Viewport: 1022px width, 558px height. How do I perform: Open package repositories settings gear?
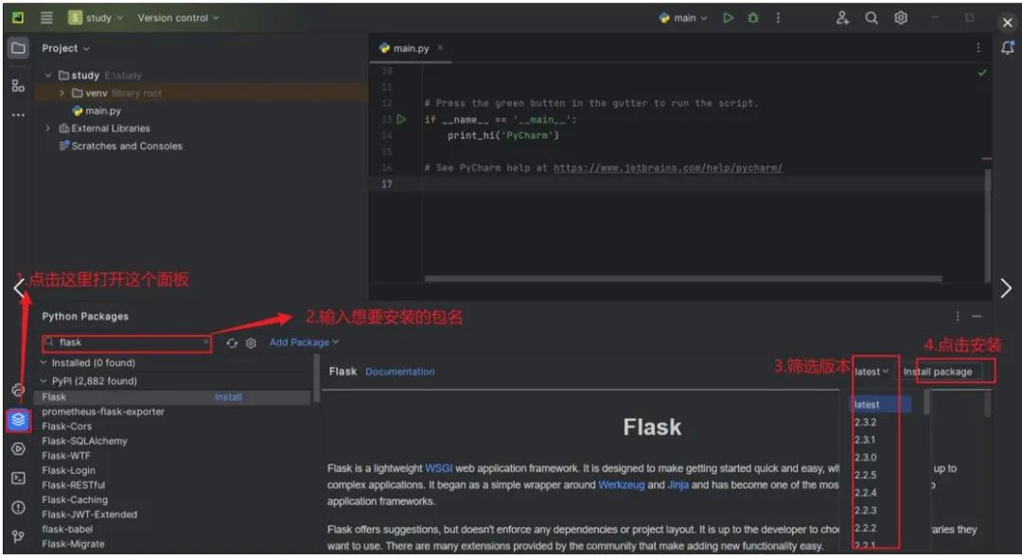(251, 342)
